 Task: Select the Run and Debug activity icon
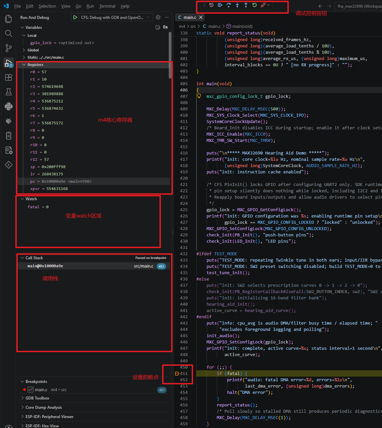coord(9,63)
